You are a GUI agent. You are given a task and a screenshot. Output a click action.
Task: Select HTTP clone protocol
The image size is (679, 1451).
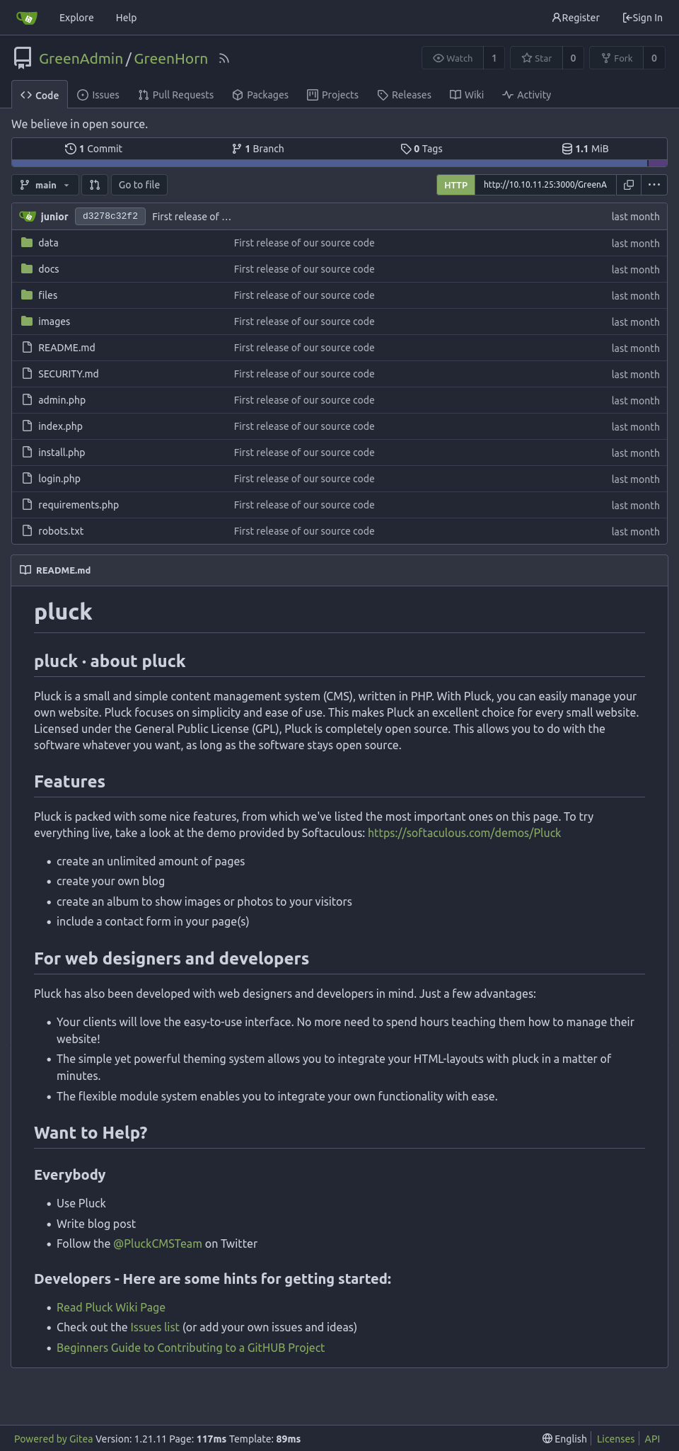pyautogui.click(x=455, y=185)
